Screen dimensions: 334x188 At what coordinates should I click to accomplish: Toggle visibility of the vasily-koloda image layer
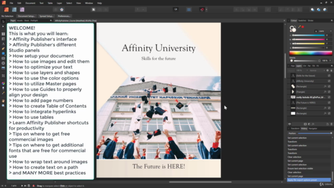[x=329, y=97]
